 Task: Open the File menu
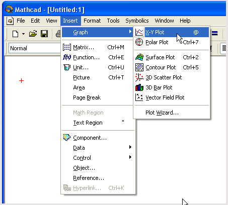[x=21, y=21]
